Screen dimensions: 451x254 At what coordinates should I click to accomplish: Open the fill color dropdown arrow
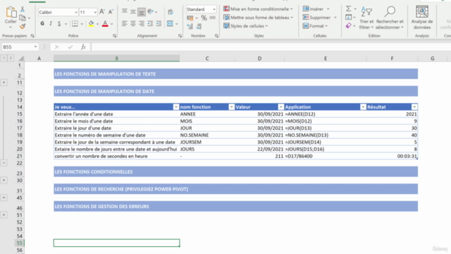(98, 24)
